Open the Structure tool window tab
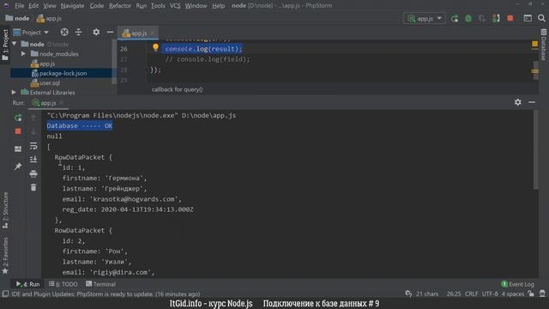The image size is (549, 309). click(5, 210)
